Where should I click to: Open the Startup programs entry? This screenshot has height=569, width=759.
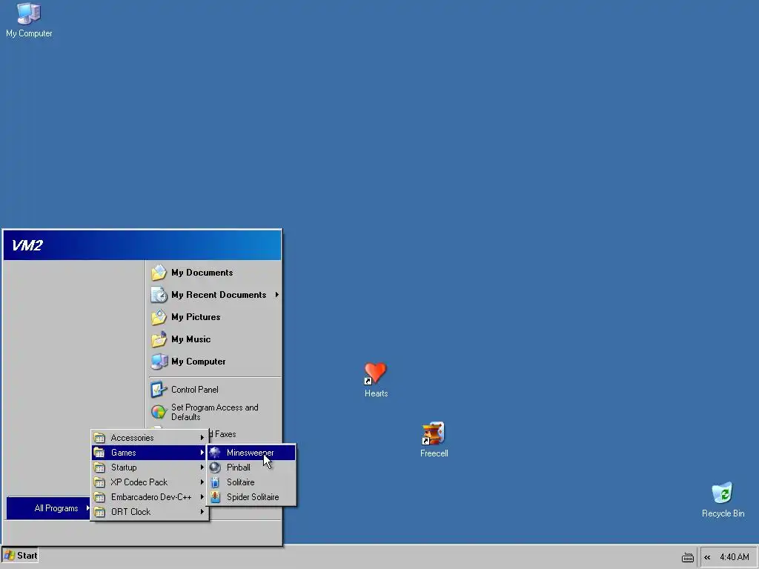pos(150,467)
